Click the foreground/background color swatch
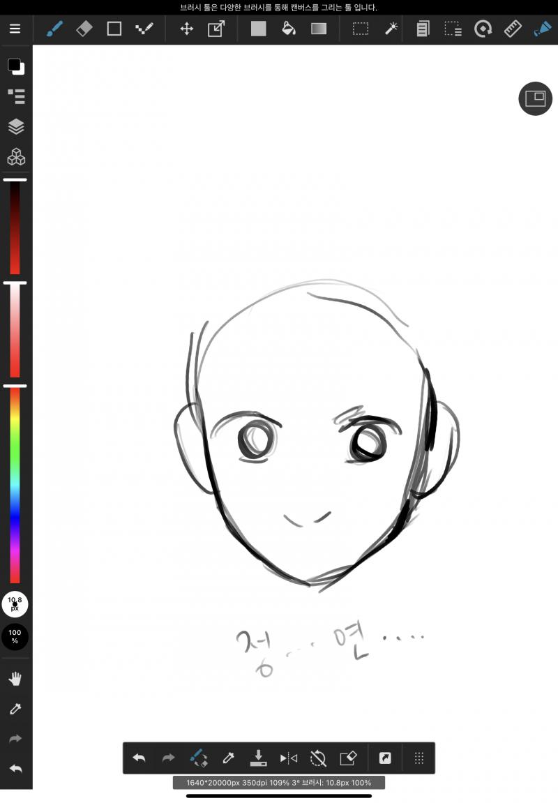Viewport: 558px width, 803px height. click(x=16, y=66)
